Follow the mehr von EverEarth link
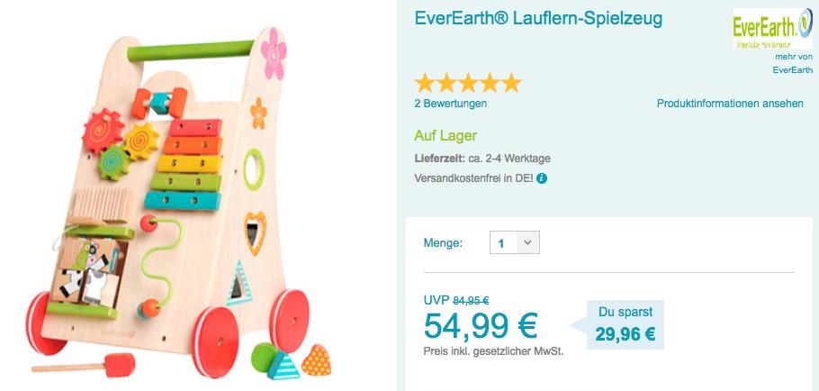 pyautogui.click(x=793, y=63)
